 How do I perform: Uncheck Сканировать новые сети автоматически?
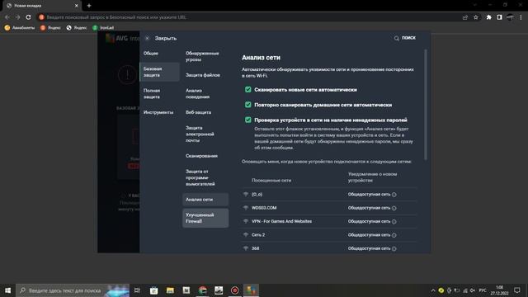[248, 90]
